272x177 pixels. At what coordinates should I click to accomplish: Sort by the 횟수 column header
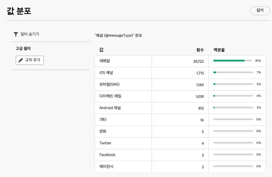200,50
